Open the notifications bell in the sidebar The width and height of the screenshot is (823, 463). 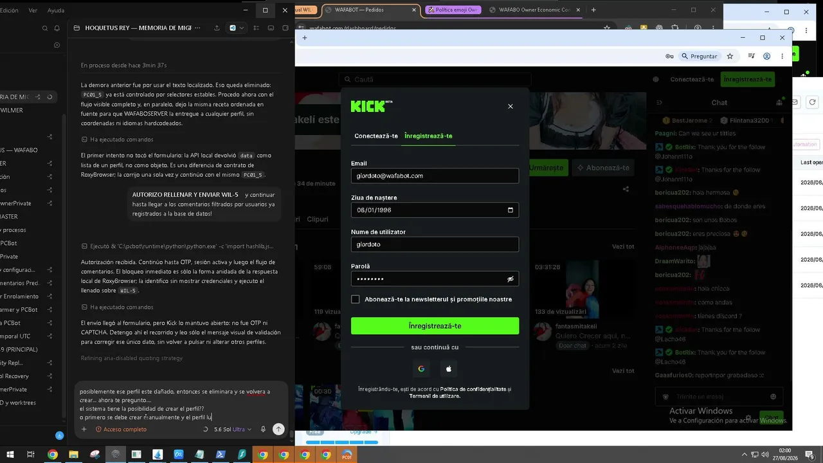[x=57, y=28]
